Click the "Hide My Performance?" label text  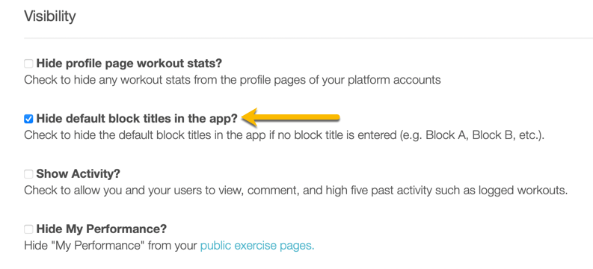pyautogui.click(x=102, y=229)
